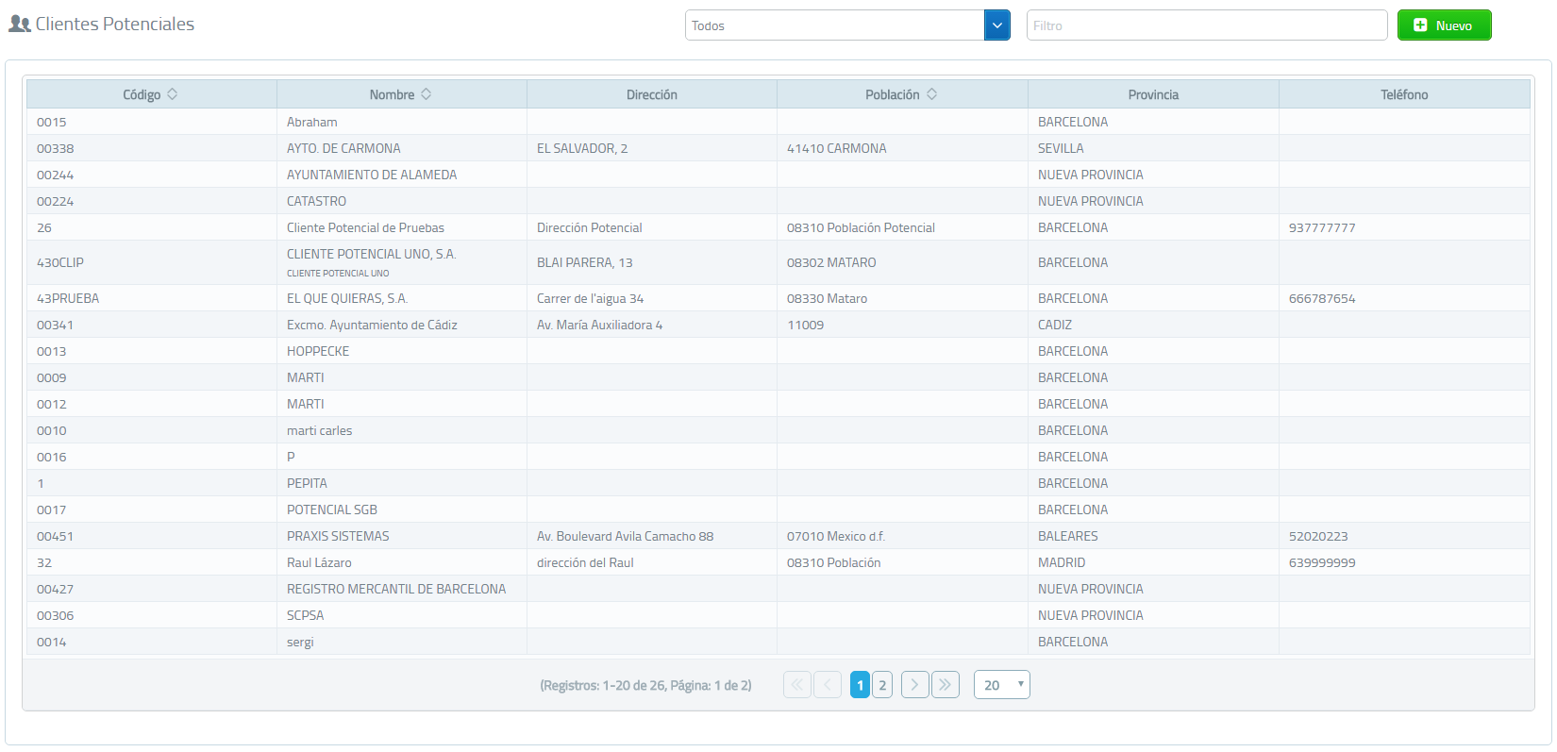Click address Carrer de l'aigua 34
The width and height of the screenshot is (1557, 752).
[591, 298]
